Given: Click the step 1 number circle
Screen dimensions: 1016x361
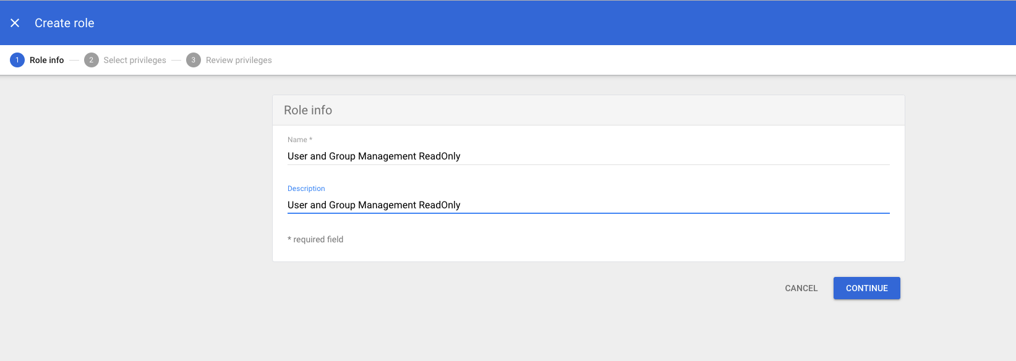Looking at the screenshot, I should click(x=17, y=60).
